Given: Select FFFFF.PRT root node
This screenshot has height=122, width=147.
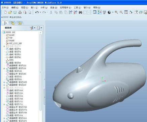Looking at the screenshot, I should [9, 32].
